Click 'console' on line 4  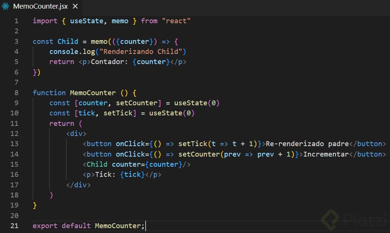pyautogui.click(x=64, y=52)
